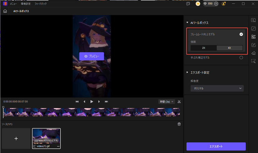Select the AI toolbox grid icon
This screenshot has height=153, width=258.
253,37
